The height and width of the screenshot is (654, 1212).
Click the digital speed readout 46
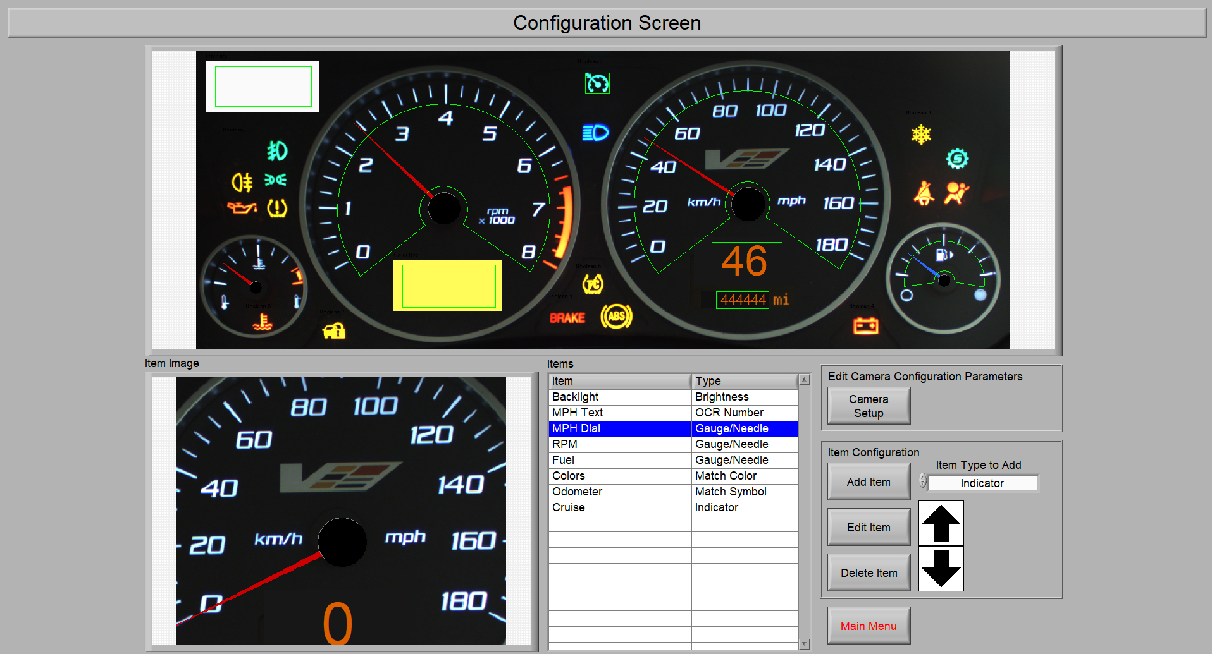[746, 260]
